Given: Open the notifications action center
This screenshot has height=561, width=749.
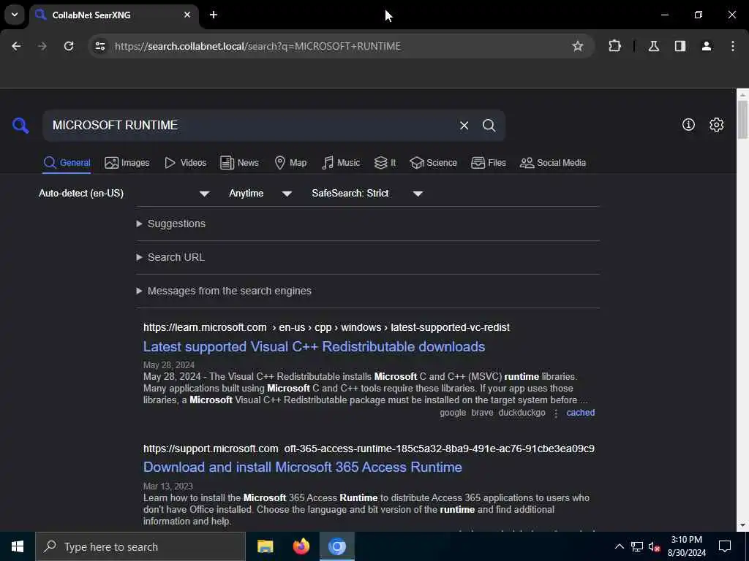Looking at the screenshot, I should (725, 546).
